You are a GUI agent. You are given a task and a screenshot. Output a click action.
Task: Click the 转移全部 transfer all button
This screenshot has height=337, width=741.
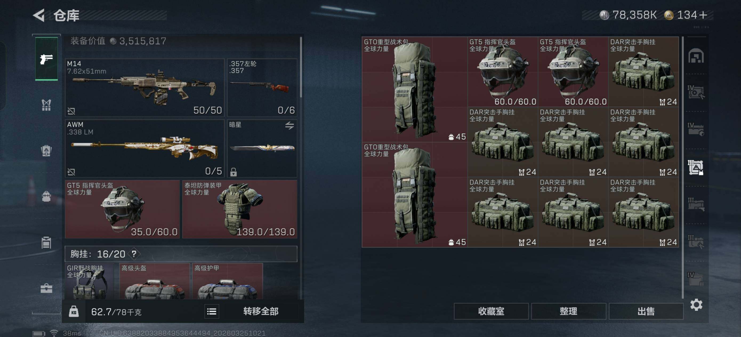pyautogui.click(x=261, y=311)
